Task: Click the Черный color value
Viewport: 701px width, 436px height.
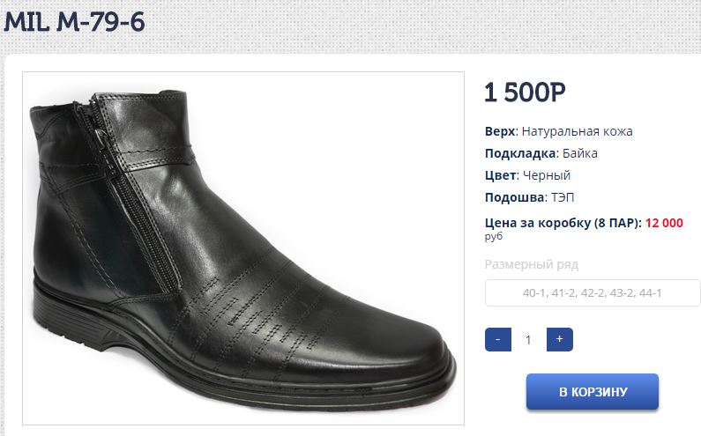Action: click(547, 175)
